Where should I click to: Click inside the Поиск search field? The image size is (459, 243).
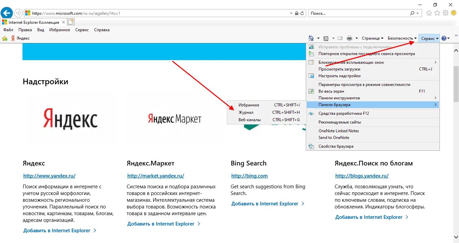pyautogui.click(x=359, y=13)
